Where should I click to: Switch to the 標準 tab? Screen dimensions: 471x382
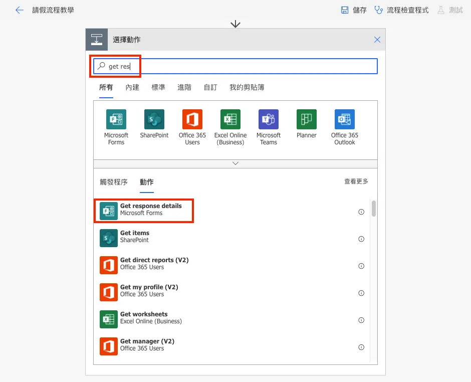point(158,87)
